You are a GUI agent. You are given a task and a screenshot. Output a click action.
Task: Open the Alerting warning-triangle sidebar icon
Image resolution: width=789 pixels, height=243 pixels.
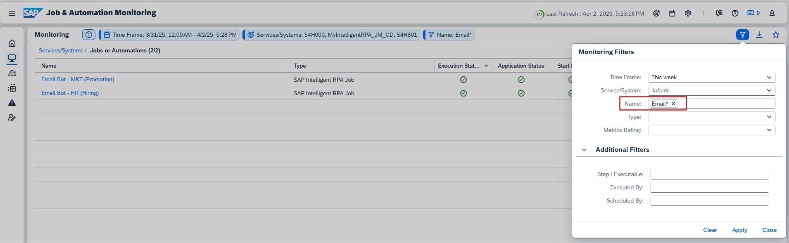12,103
